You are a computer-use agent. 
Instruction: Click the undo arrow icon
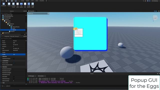[x=8, y=1]
